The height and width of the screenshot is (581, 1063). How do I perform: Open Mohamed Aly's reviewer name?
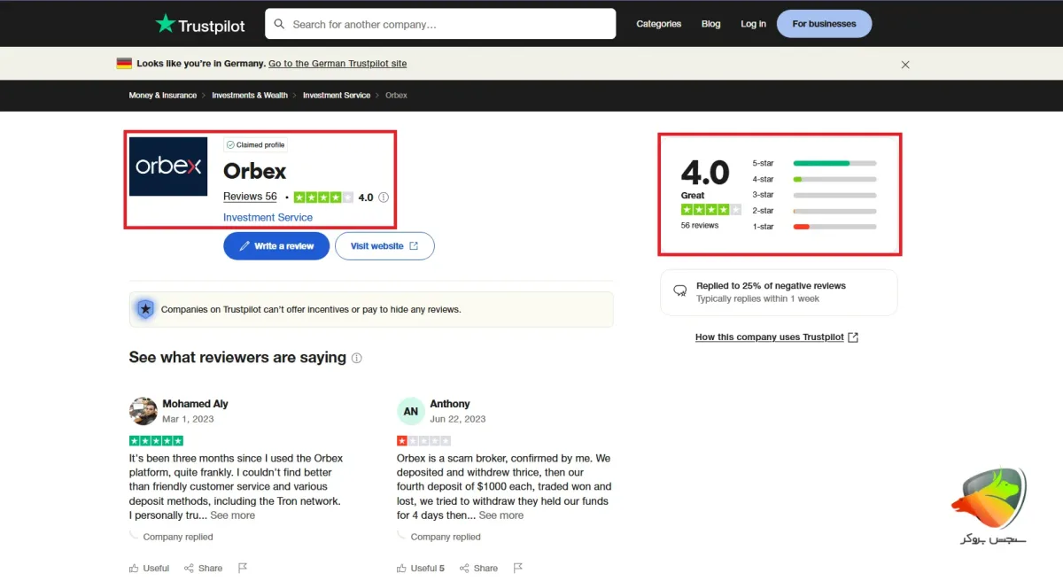[x=195, y=404]
